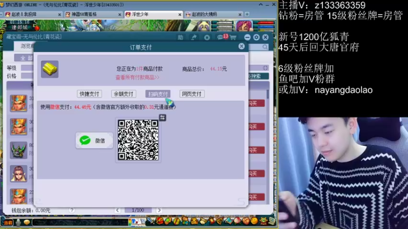
Task: Click the chat bubble icon in bottom bar
Action: point(27,222)
